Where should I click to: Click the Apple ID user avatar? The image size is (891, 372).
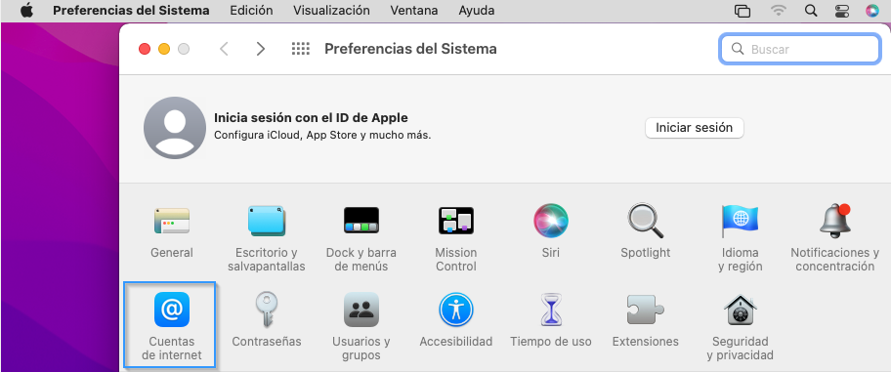point(175,128)
